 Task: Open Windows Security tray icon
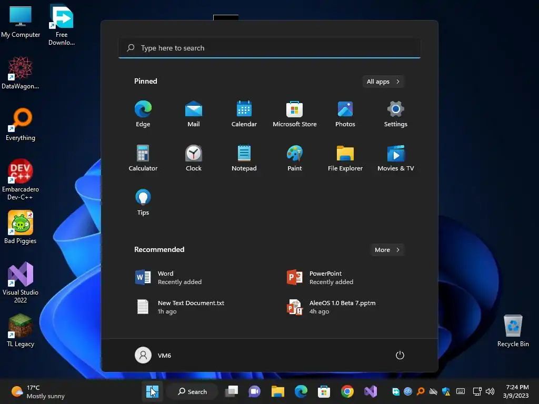tap(446, 391)
